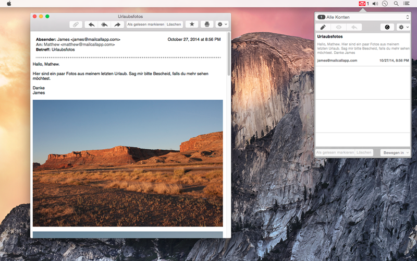417x261 pixels.
Task: Select the 'Urlaubsfotos' message in popup list
Action: (363, 49)
